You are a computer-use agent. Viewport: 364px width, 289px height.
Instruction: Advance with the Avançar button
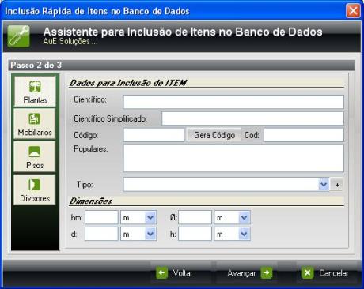[x=247, y=273]
